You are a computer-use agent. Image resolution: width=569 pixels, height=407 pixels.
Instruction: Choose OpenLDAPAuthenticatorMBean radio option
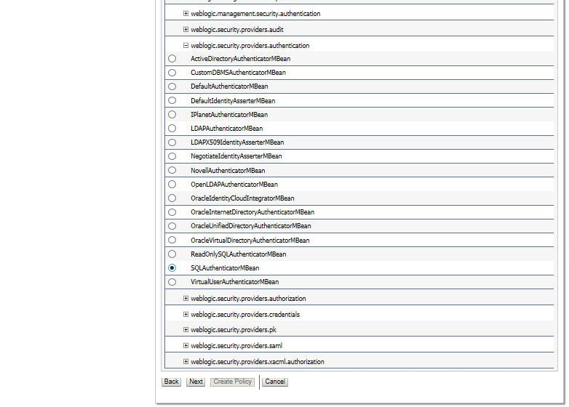tap(172, 184)
